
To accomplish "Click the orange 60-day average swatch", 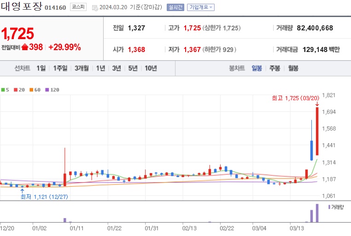I will 31,90.
